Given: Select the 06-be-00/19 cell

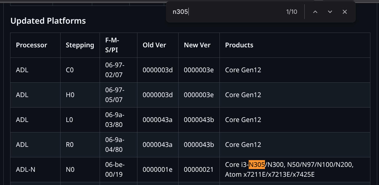Looking at the screenshot, I should tap(115, 170).
